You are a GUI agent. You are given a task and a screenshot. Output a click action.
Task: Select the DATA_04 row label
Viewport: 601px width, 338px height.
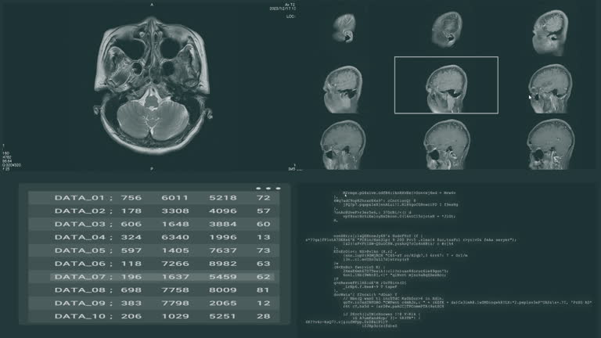coord(79,237)
